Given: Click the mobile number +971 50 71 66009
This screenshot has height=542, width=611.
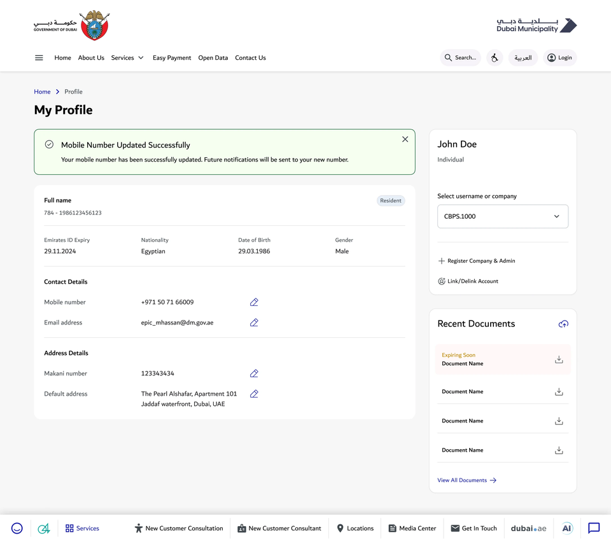Looking at the screenshot, I should [167, 302].
